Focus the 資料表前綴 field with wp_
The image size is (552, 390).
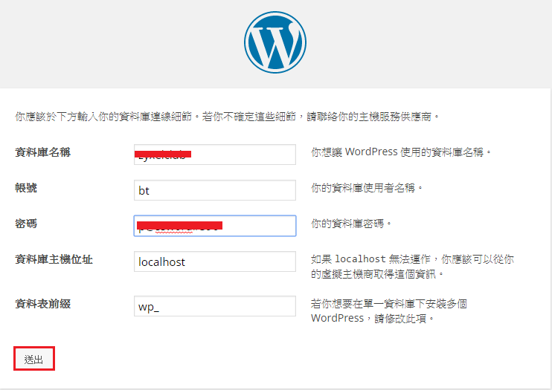215,306
